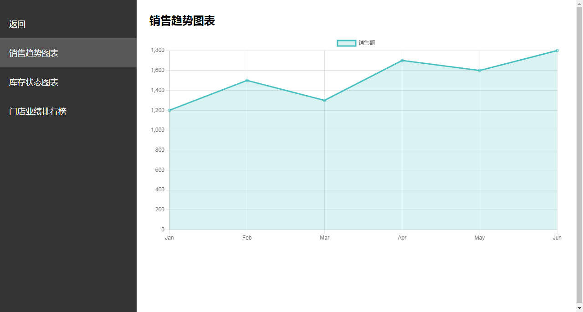Click the Apr x-axis label
Screen dimensions: 583x312
tap(402, 238)
